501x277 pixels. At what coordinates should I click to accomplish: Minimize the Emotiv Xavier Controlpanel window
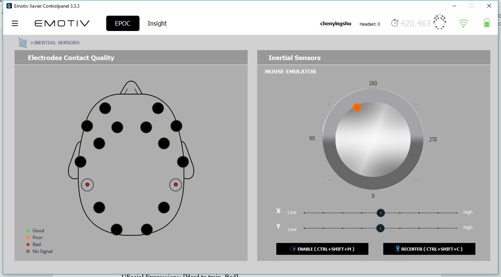coord(454,6)
